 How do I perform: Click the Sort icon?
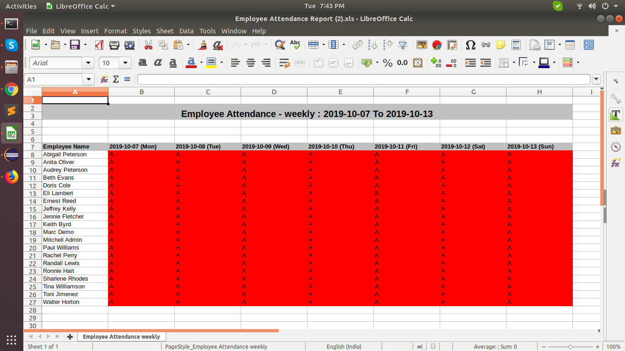click(x=358, y=45)
